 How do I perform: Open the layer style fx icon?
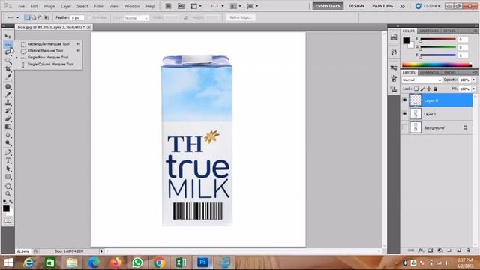tap(421, 250)
